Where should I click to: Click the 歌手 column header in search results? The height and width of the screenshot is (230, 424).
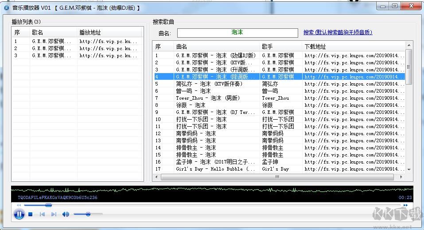click(280, 47)
